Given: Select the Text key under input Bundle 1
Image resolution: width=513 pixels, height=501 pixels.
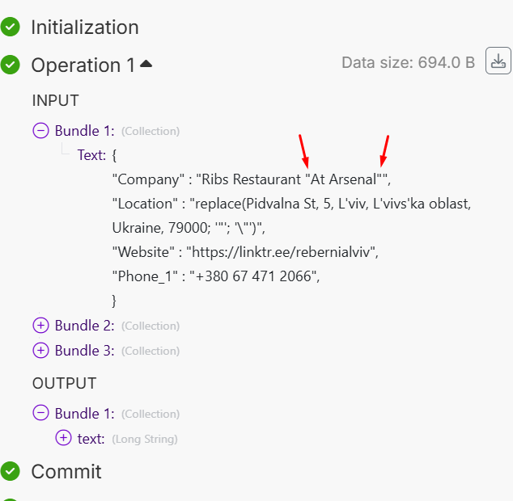Looking at the screenshot, I should click(91, 154).
